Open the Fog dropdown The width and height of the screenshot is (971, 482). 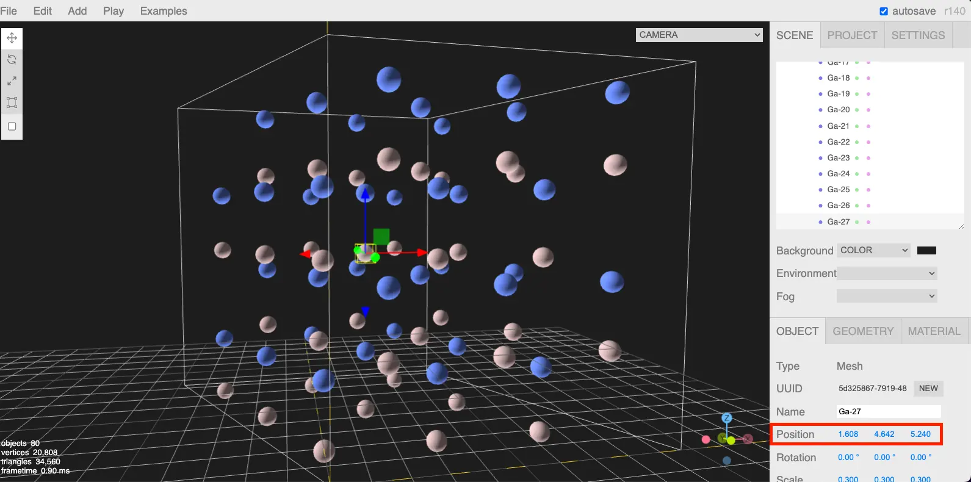click(x=886, y=296)
